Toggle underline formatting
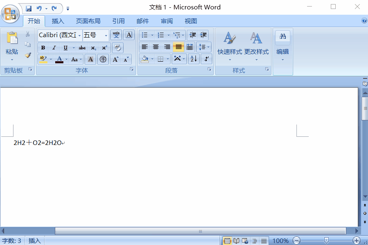The width and height of the screenshot is (368, 245). coord(65,48)
